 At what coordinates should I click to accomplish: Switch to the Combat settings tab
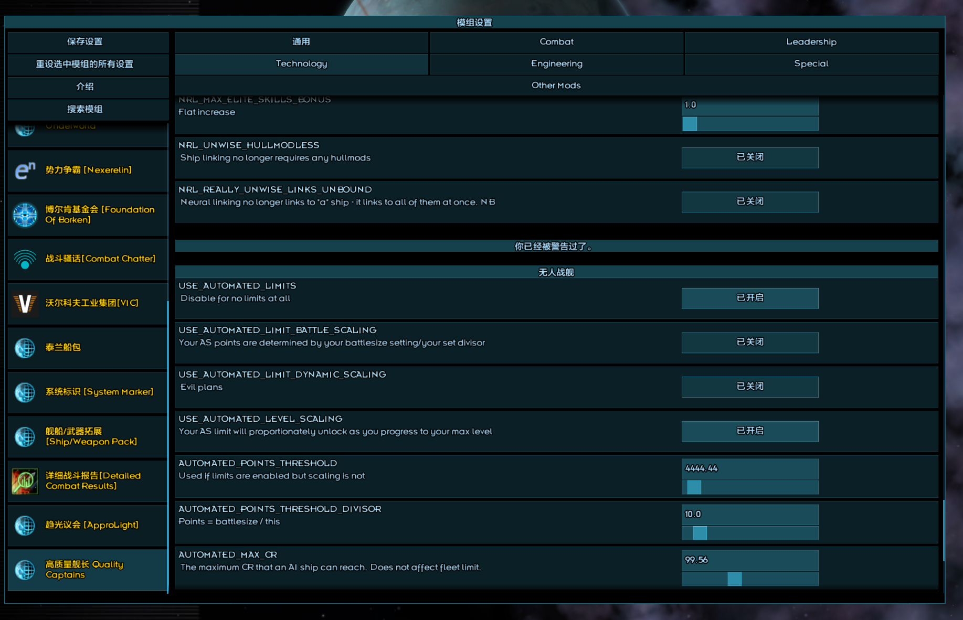(556, 42)
